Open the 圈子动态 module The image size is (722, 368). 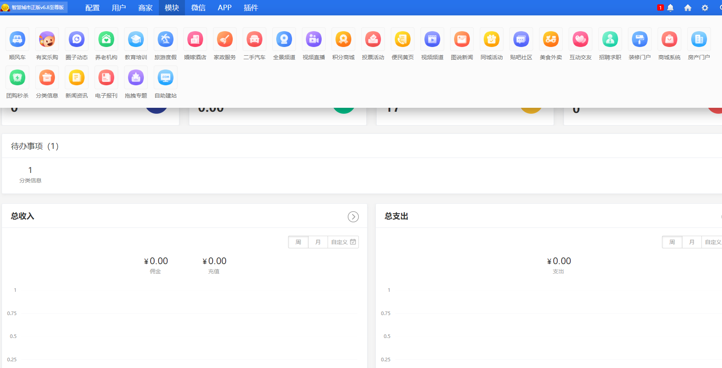[x=77, y=44]
